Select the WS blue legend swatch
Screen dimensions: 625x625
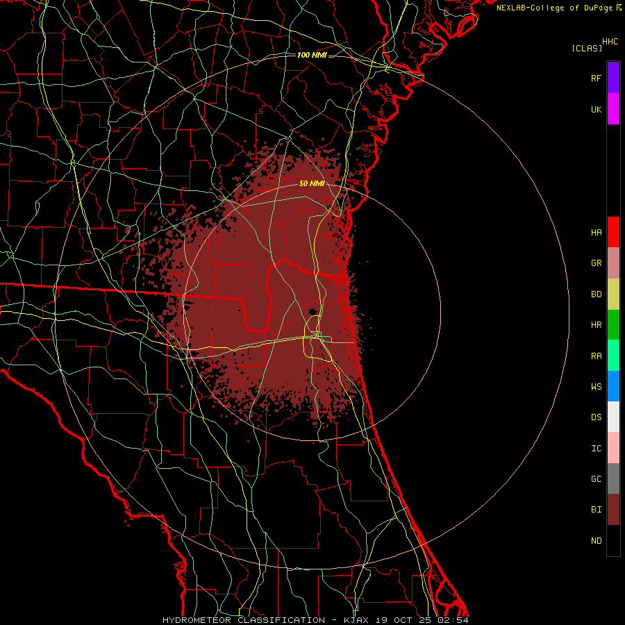click(x=613, y=386)
